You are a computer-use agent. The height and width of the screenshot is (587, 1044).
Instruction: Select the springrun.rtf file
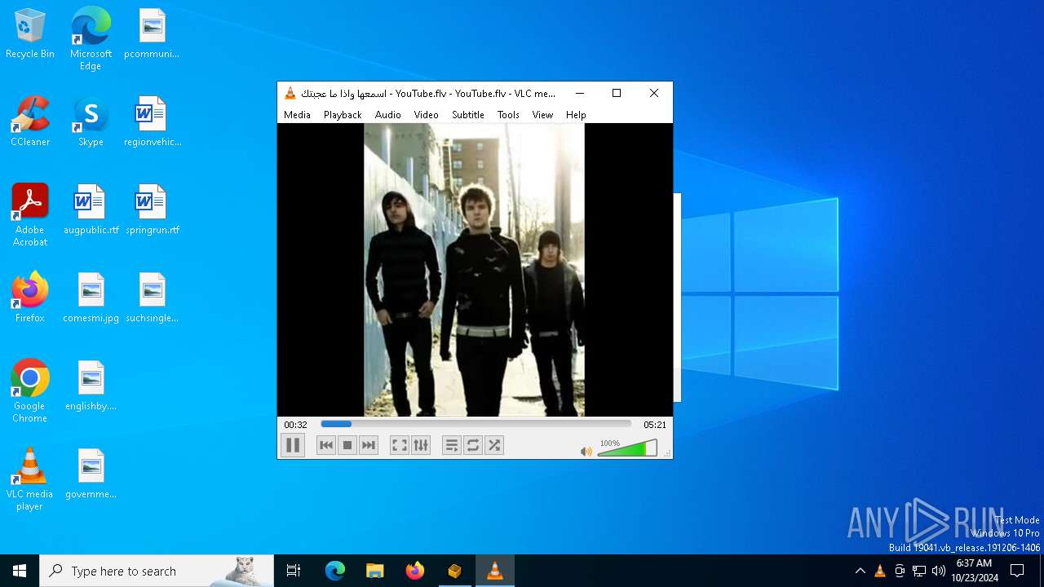click(x=152, y=210)
